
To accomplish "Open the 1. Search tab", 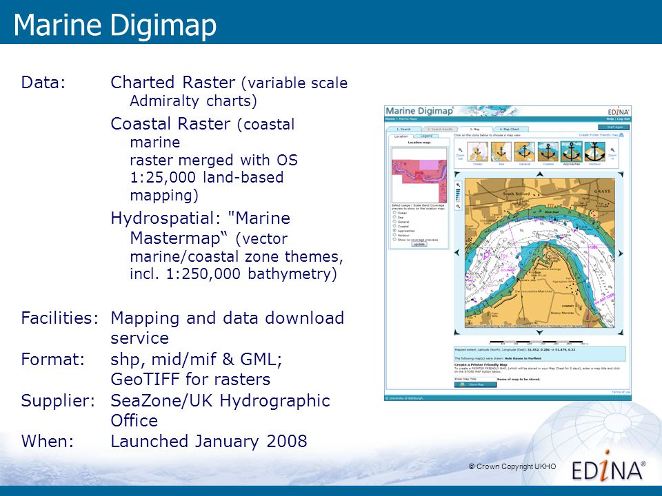I will point(404,129).
